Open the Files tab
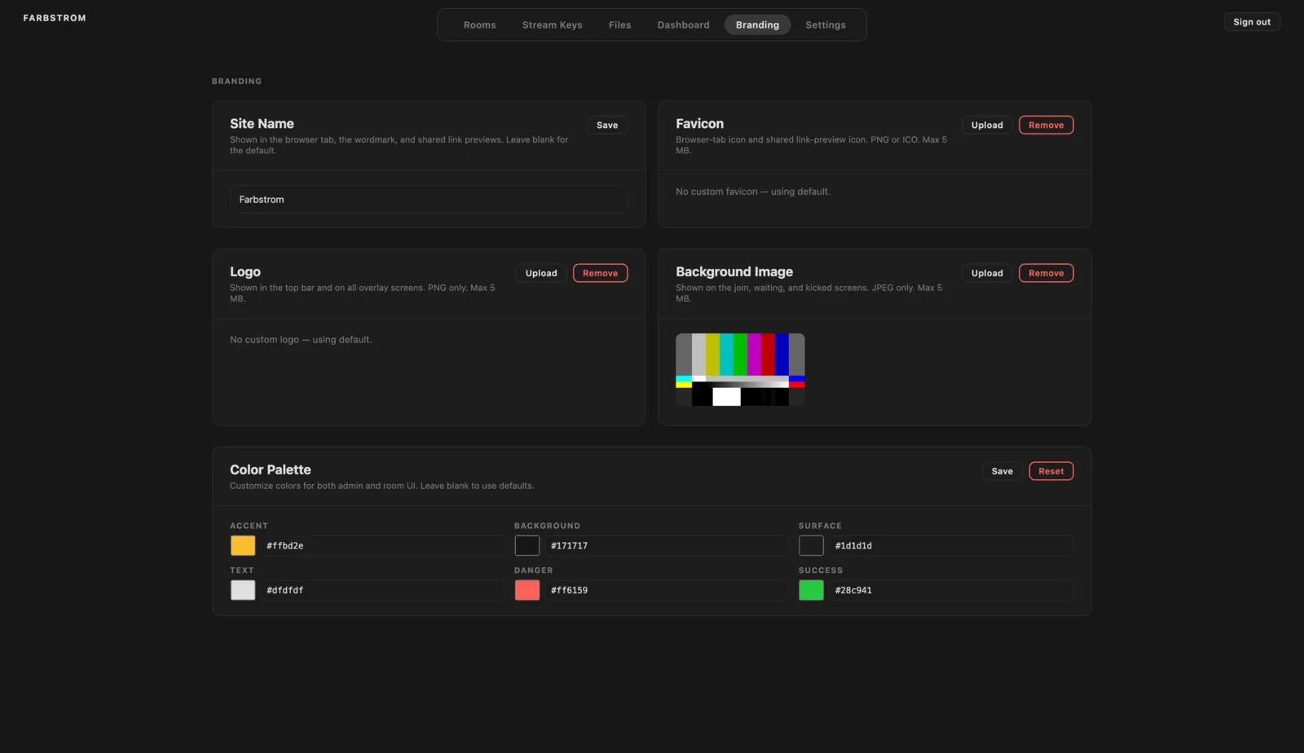Image resolution: width=1304 pixels, height=753 pixels. click(x=619, y=24)
